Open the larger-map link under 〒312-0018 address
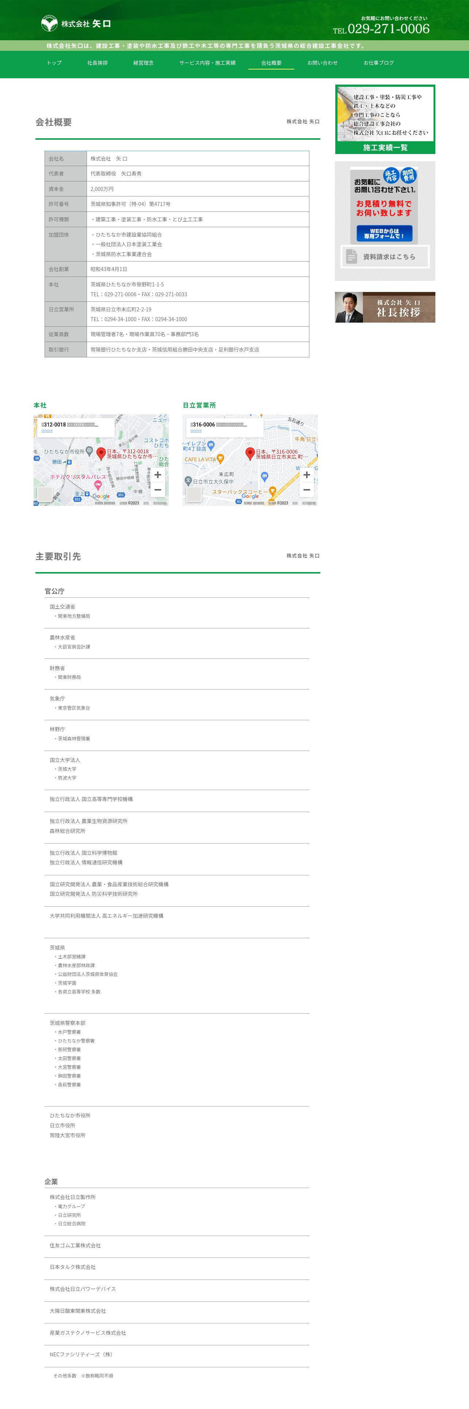Viewport: 469px width, 1409px height. tap(47, 431)
